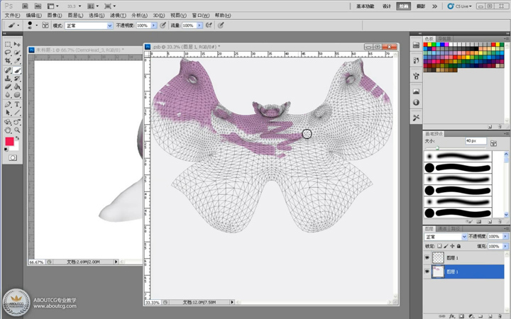Toggle tablet pressure for size
The width and height of the screenshot is (511, 319).
221,25
